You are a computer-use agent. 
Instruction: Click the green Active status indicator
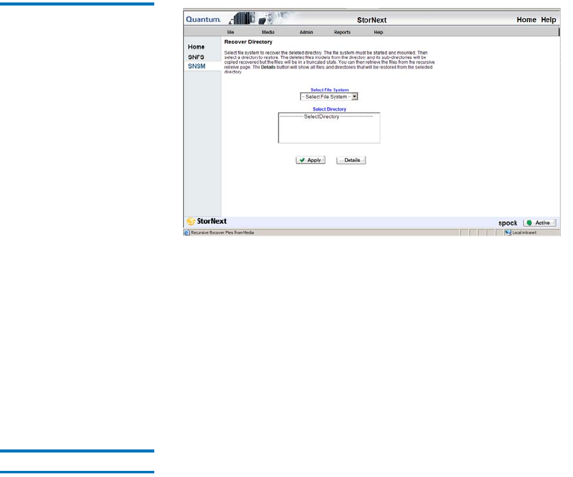(x=529, y=223)
